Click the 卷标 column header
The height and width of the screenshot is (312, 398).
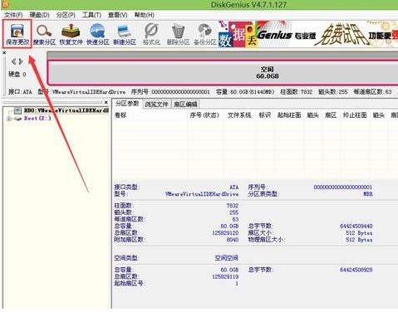(x=120, y=115)
